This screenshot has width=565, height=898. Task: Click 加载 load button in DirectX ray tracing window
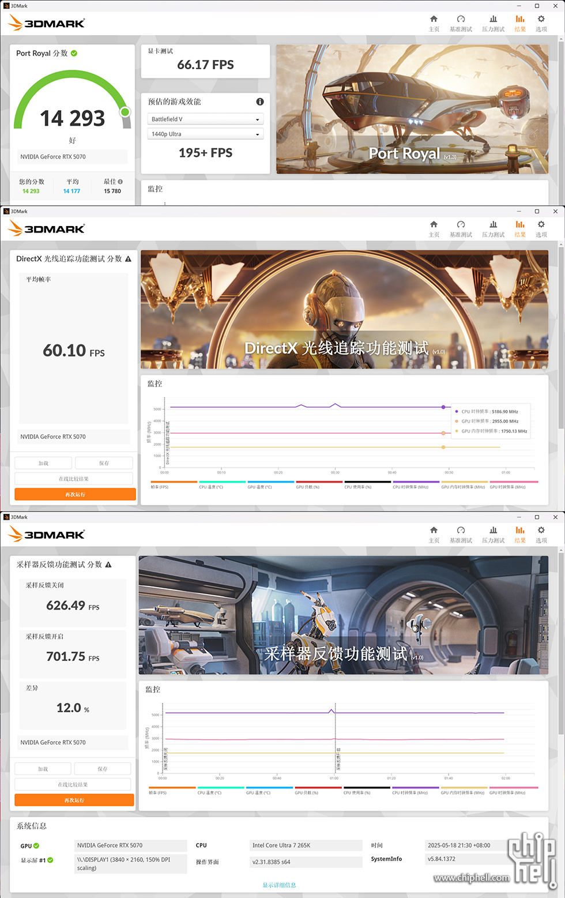(x=43, y=463)
